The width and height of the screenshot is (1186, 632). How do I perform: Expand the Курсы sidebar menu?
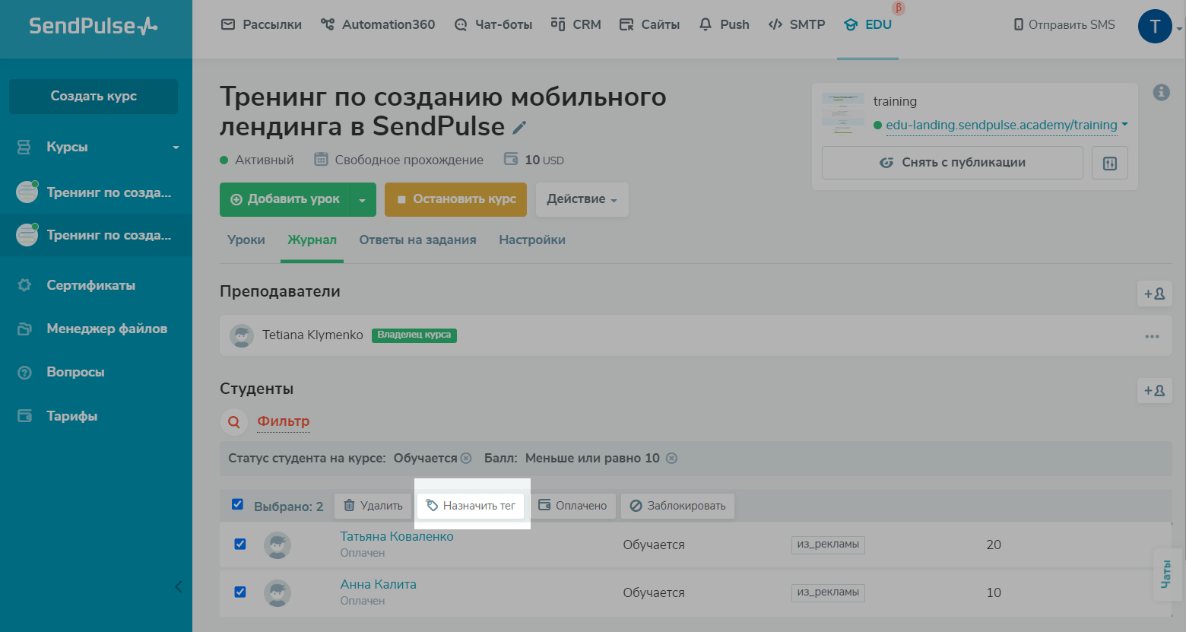tap(96, 147)
